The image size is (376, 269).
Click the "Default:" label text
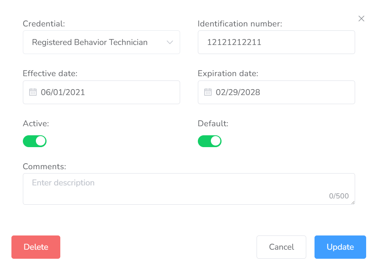click(213, 123)
